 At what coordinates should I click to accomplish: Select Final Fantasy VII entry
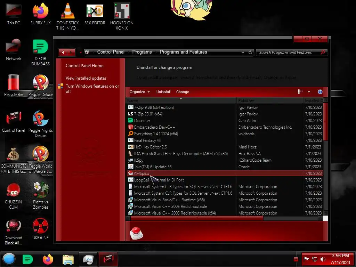224,140
